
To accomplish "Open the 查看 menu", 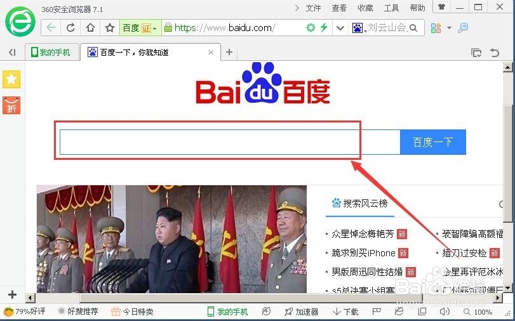I will pyautogui.click(x=339, y=8).
